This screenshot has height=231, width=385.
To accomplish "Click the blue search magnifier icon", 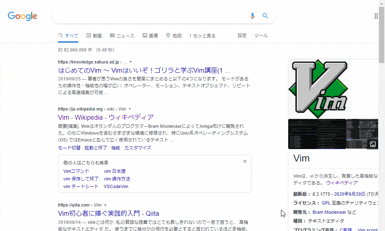I will click(265, 16).
